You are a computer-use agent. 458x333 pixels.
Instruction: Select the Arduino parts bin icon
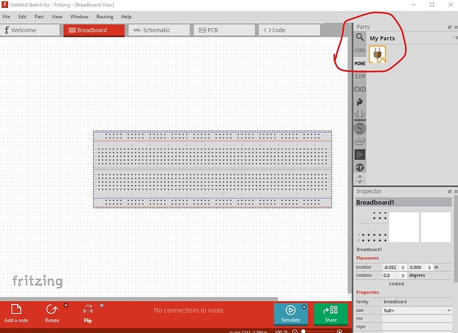pyautogui.click(x=359, y=89)
